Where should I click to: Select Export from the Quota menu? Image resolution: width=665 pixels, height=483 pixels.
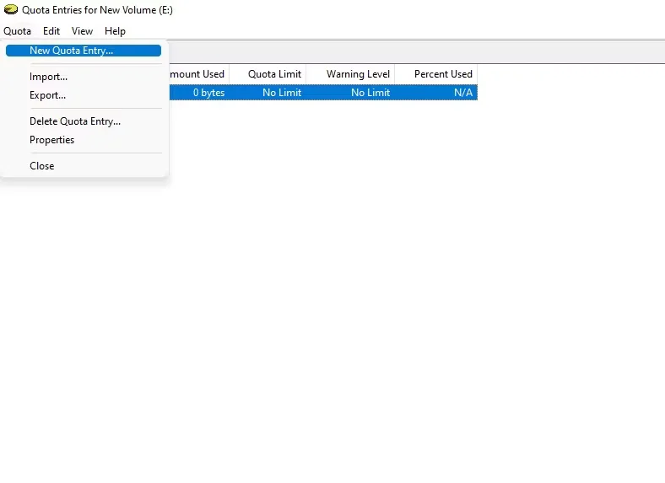tap(48, 95)
